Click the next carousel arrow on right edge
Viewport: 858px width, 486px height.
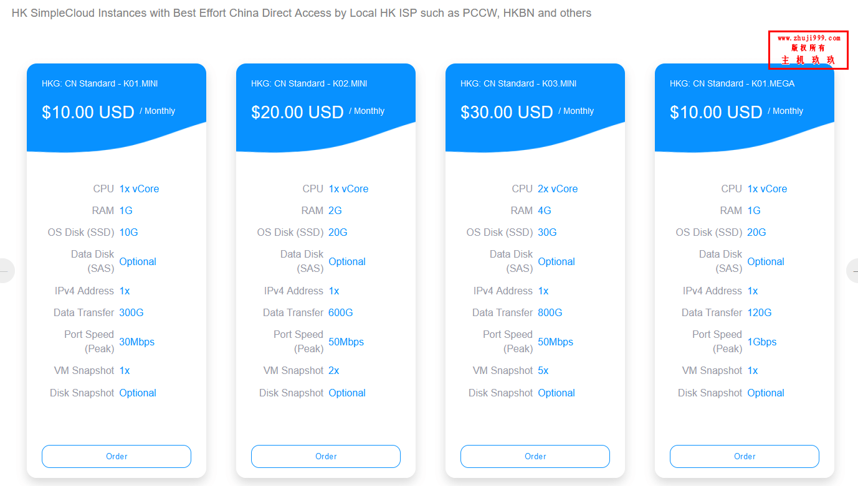tap(852, 271)
